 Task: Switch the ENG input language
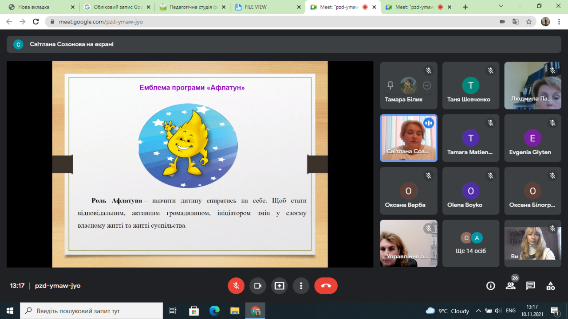coord(511,311)
